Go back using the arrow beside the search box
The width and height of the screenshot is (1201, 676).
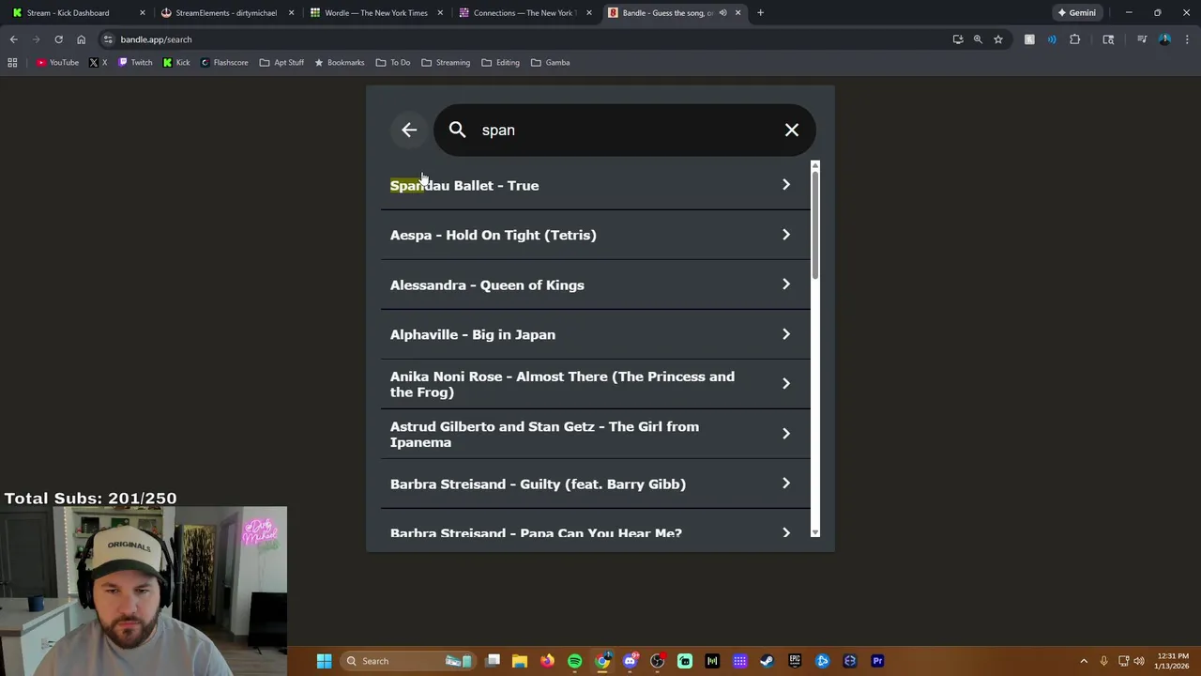point(409,130)
